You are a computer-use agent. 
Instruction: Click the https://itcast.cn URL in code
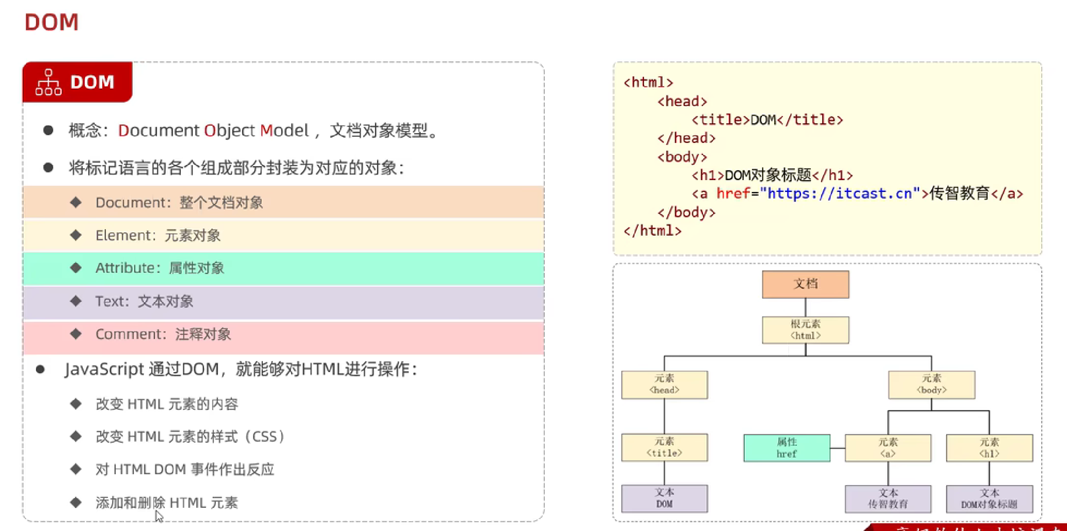tap(840, 194)
